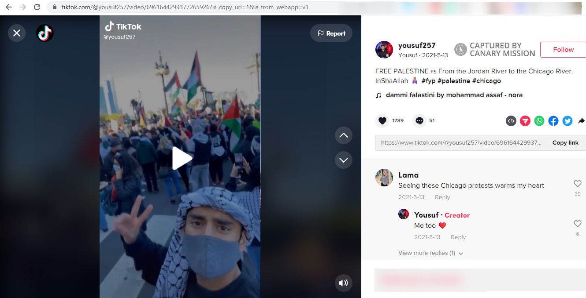Share the video to Facebook
The height and width of the screenshot is (298, 586).
tap(553, 120)
